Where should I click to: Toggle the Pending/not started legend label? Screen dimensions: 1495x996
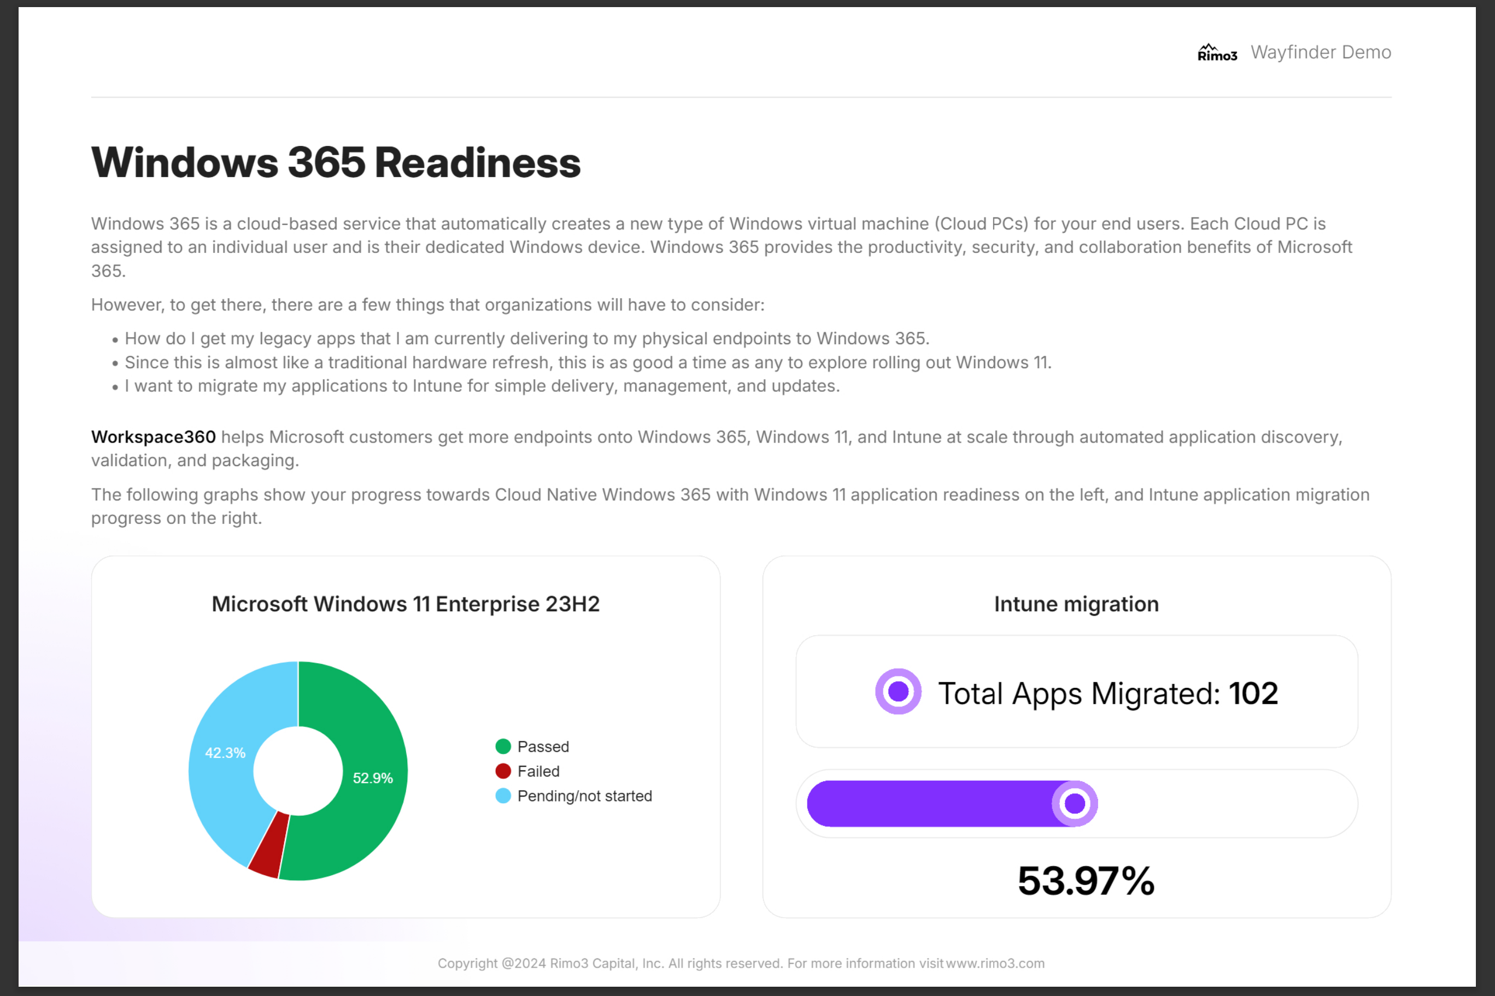584,796
